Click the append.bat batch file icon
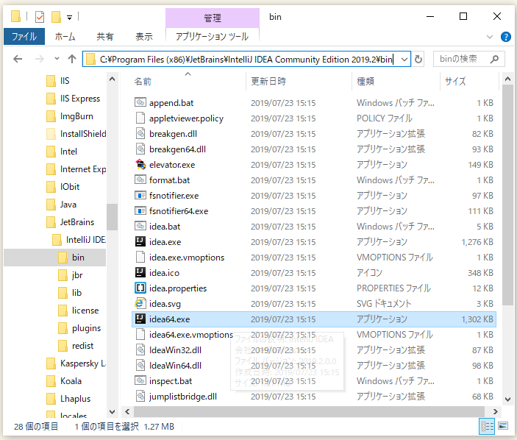Viewport: 517px width, 440px height. pos(140,102)
